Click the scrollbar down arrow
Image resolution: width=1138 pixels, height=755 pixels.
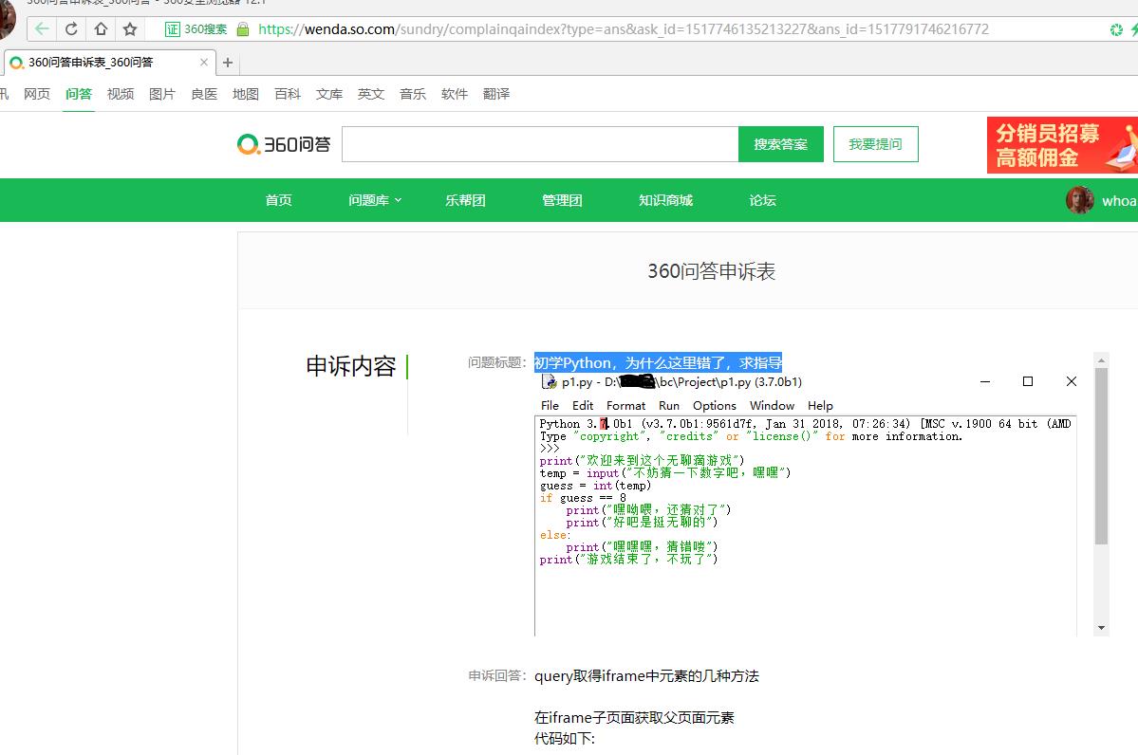[x=1101, y=628]
